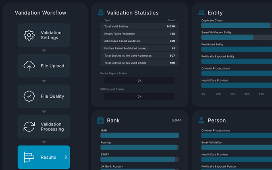Click the IBAN bar in Bank panel
The image size is (272, 170).
click(x=139, y=135)
